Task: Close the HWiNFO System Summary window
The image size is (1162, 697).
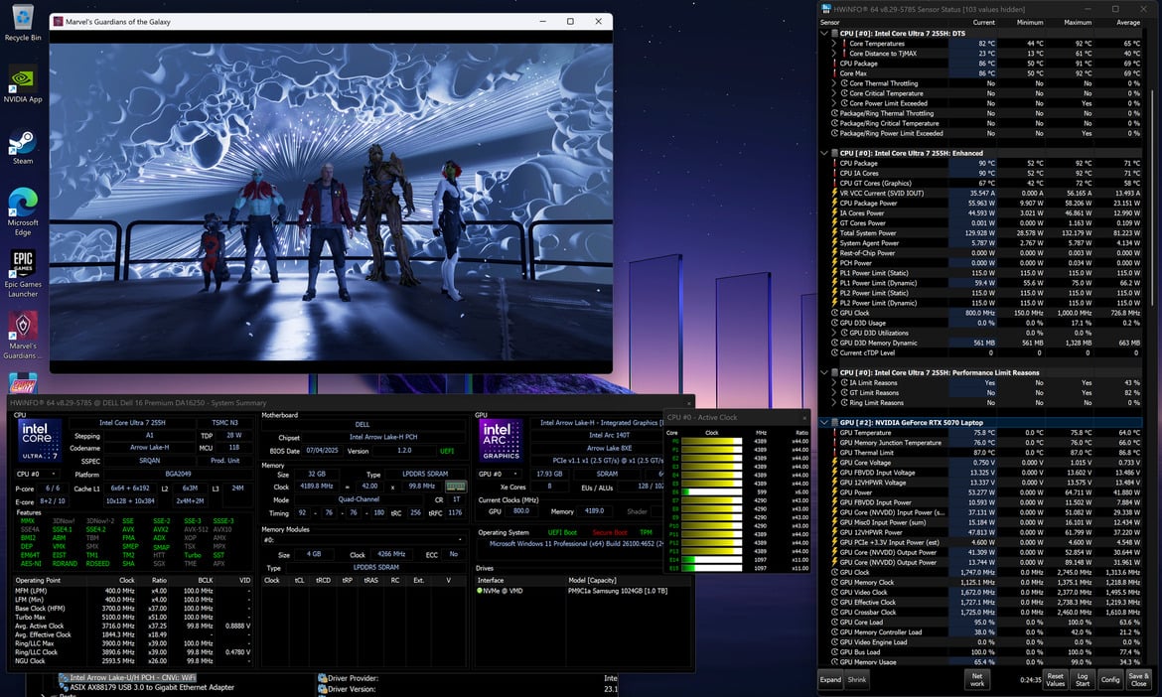Action: (x=688, y=403)
